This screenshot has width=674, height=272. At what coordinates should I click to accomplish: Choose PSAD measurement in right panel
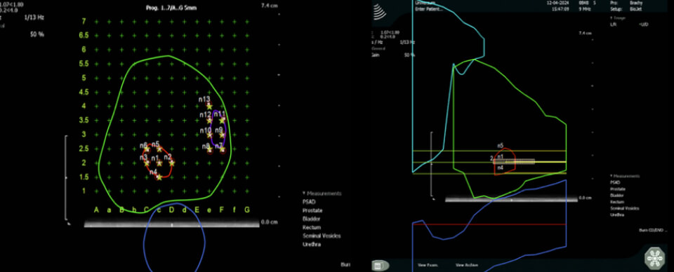tap(615, 182)
